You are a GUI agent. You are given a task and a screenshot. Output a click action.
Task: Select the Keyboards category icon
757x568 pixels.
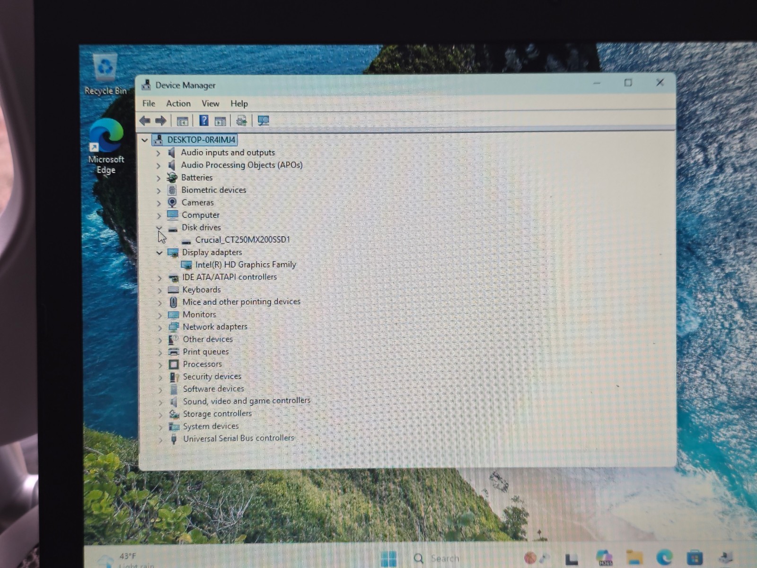pos(173,290)
